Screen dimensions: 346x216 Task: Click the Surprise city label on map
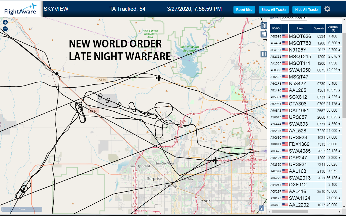154,179
